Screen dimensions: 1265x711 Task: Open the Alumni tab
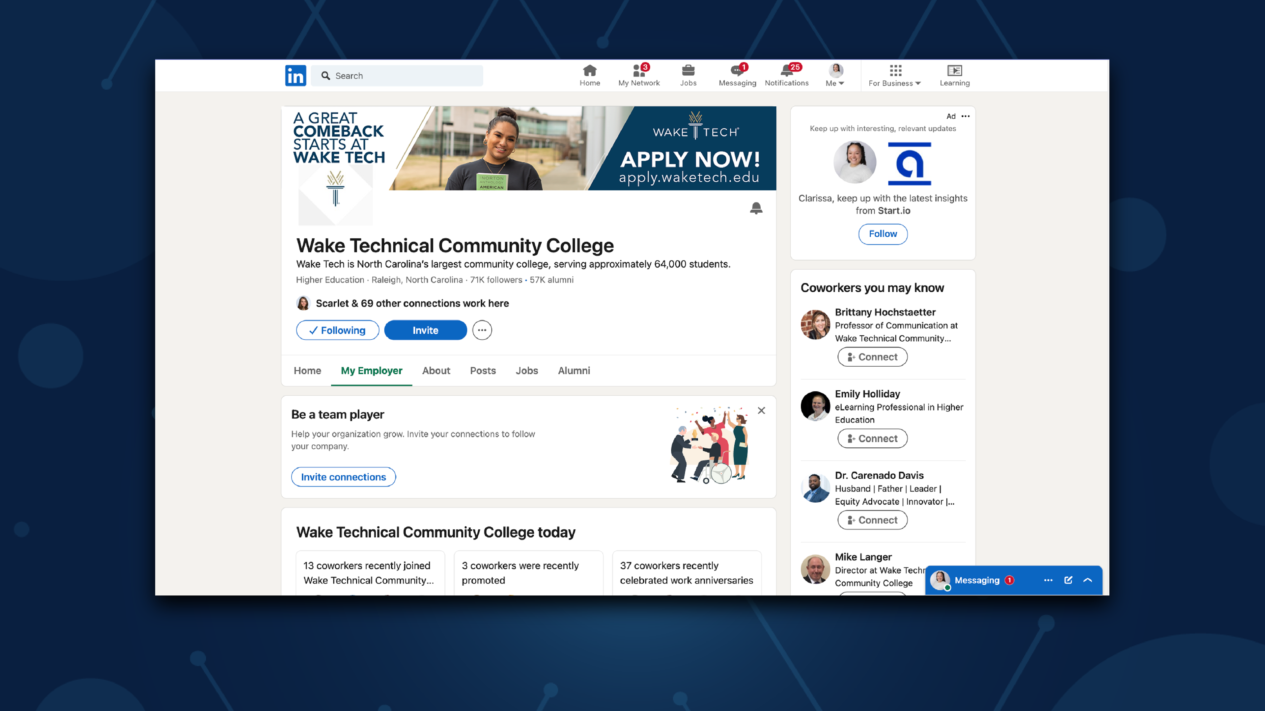tap(574, 370)
